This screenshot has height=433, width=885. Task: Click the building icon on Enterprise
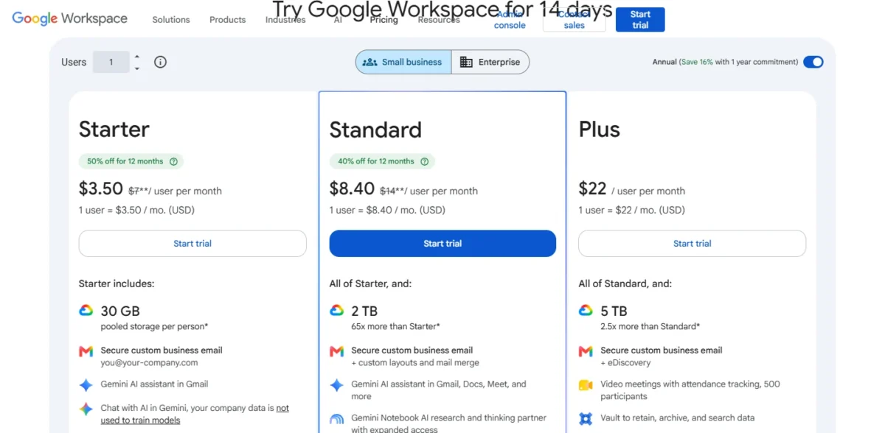[x=466, y=62]
